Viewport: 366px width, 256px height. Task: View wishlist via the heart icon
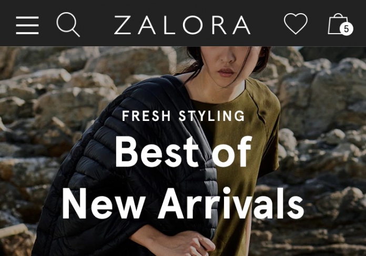(296, 24)
